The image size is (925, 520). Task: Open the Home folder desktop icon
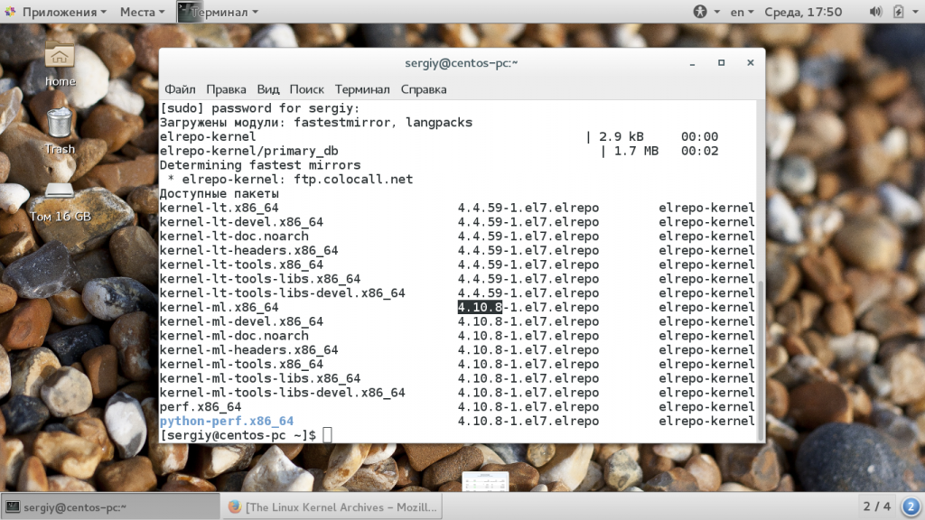(x=60, y=60)
